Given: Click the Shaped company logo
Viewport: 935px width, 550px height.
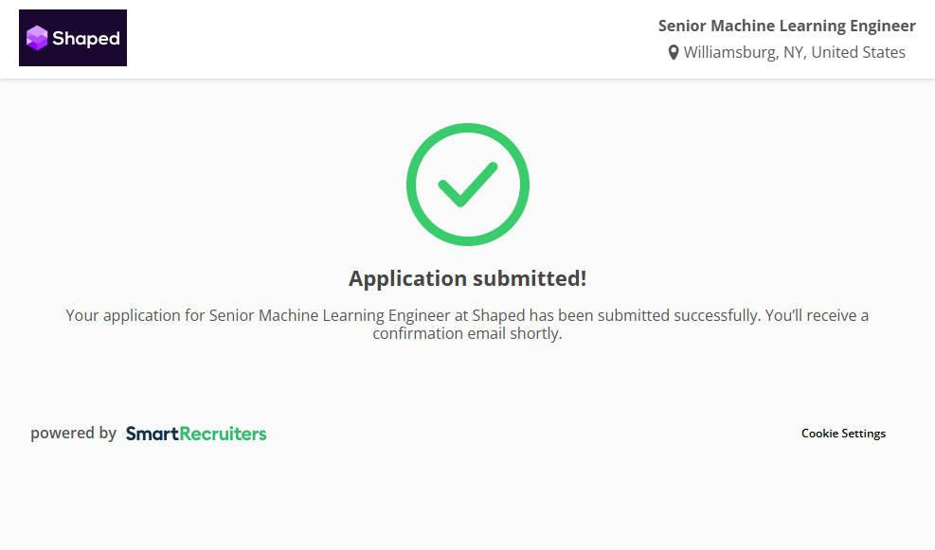Looking at the screenshot, I should tap(73, 38).
